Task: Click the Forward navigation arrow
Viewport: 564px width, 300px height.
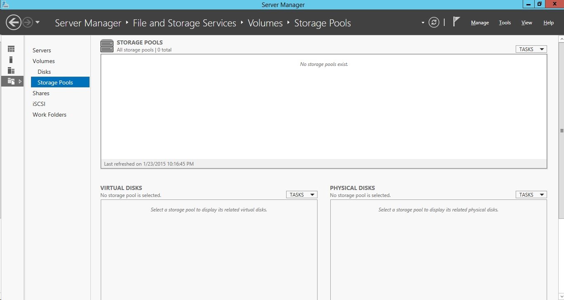Action: tap(28, 22)
